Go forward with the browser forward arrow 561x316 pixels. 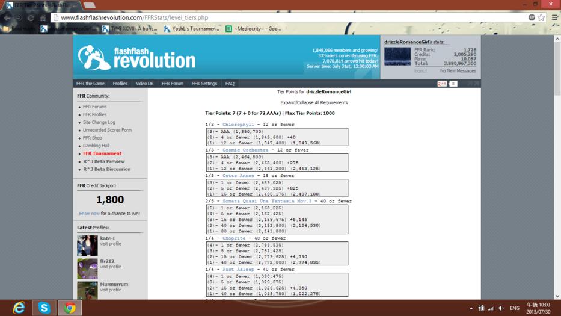(19, 17)
